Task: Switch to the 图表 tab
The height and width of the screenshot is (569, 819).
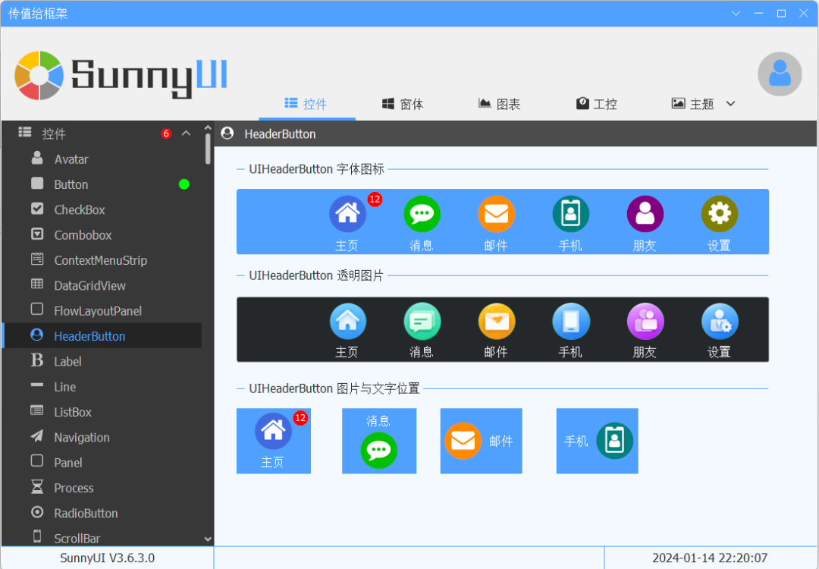Action: pos(499,104)
